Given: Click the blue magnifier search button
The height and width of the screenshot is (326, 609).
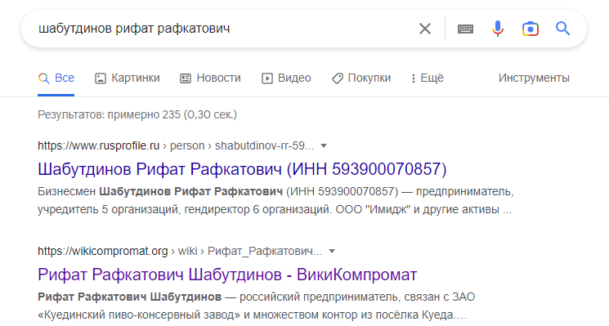Looking at the screenshot, I should 562,29.
